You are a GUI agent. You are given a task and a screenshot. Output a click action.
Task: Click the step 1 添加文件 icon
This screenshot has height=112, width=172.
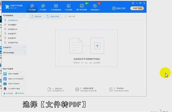tap(49, 89)
